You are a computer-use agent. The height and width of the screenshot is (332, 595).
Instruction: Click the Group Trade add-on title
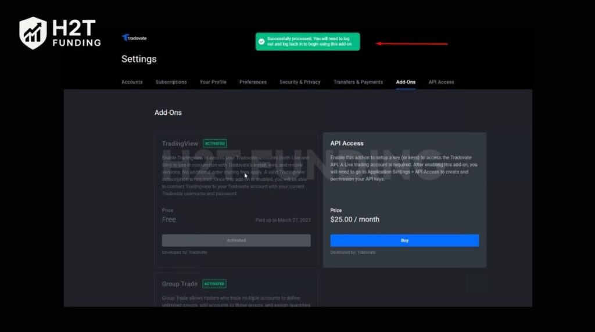tap(180, 284)
